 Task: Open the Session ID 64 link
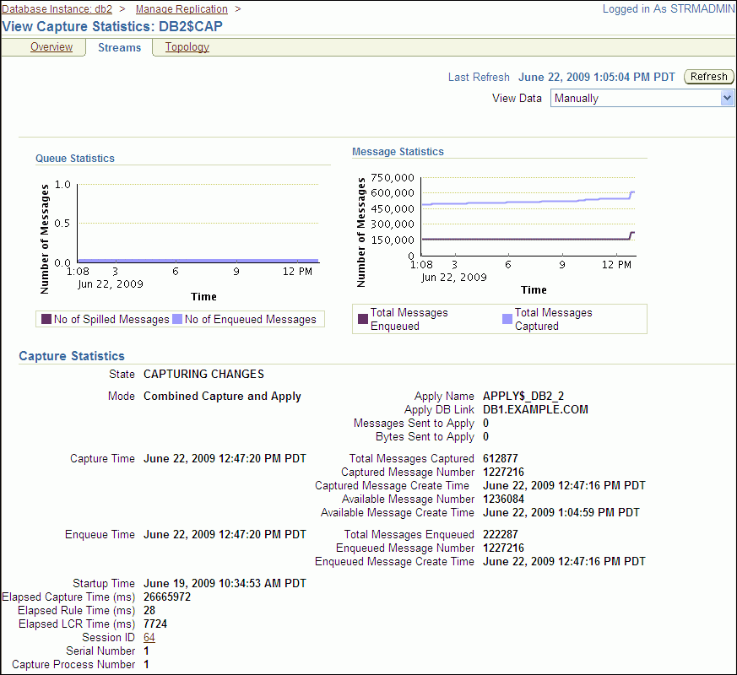pos(149,637)
